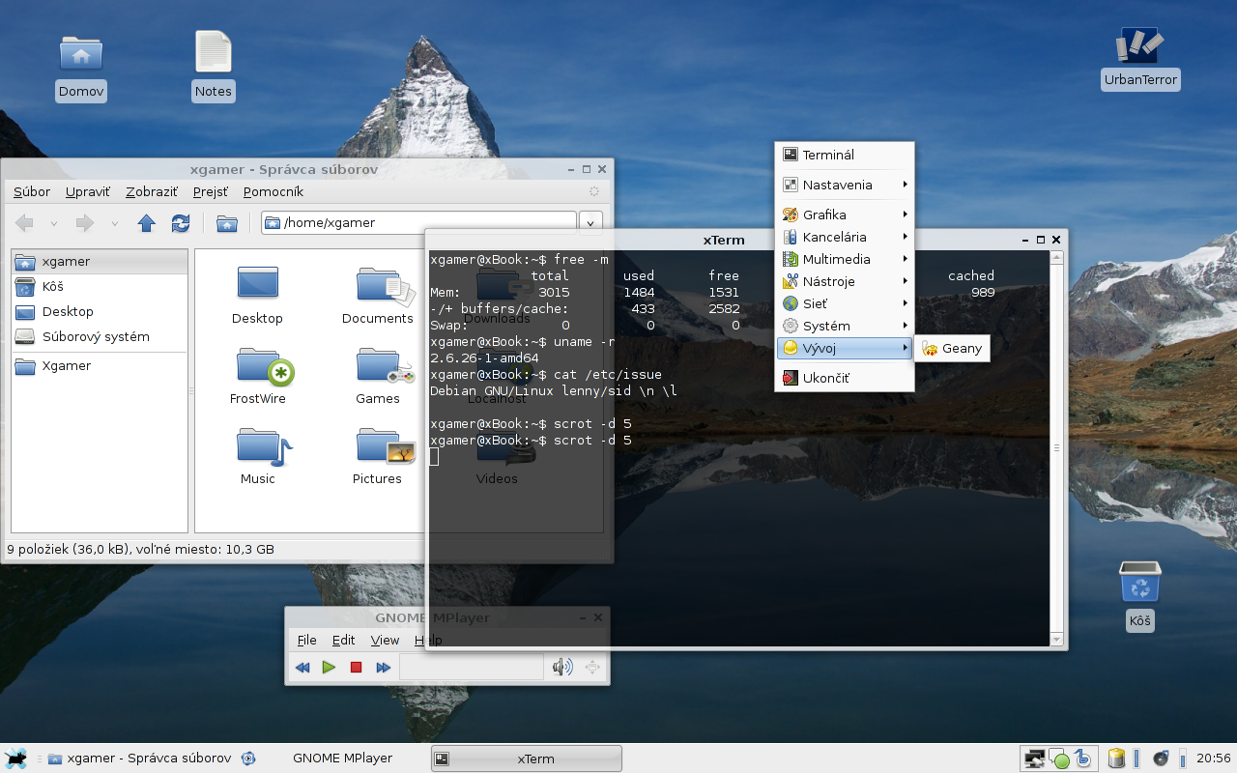1237x773 pixels.
Task: Click the Xfce mouse start menu icon
Action: tap(14, 759)
